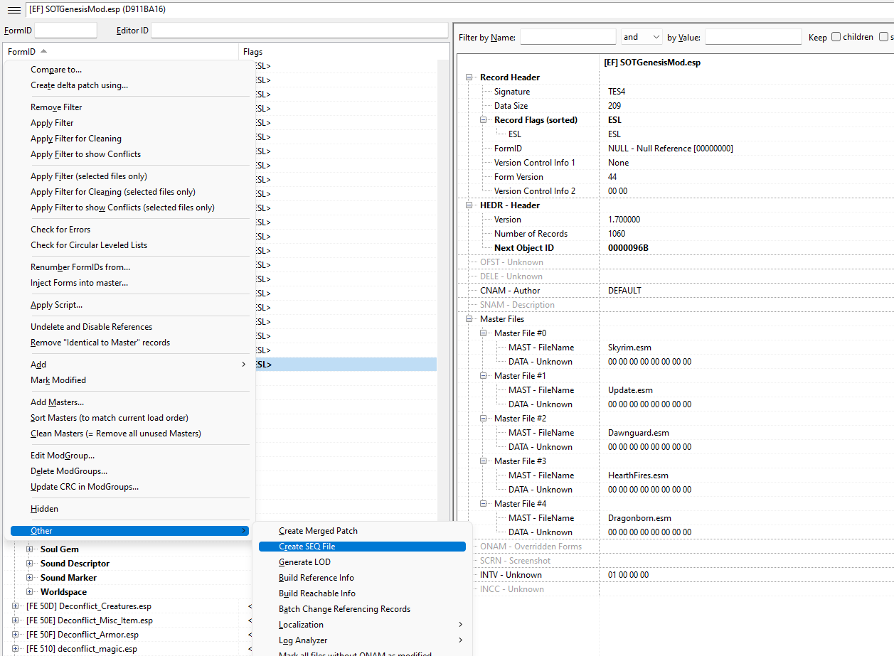Open Apply Script... entry

[x=130, y=305]
